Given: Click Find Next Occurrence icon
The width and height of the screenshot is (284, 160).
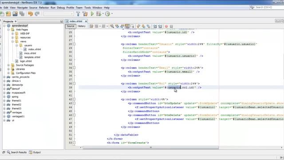Looking at the screenshot, I should [x=122, y=26].
